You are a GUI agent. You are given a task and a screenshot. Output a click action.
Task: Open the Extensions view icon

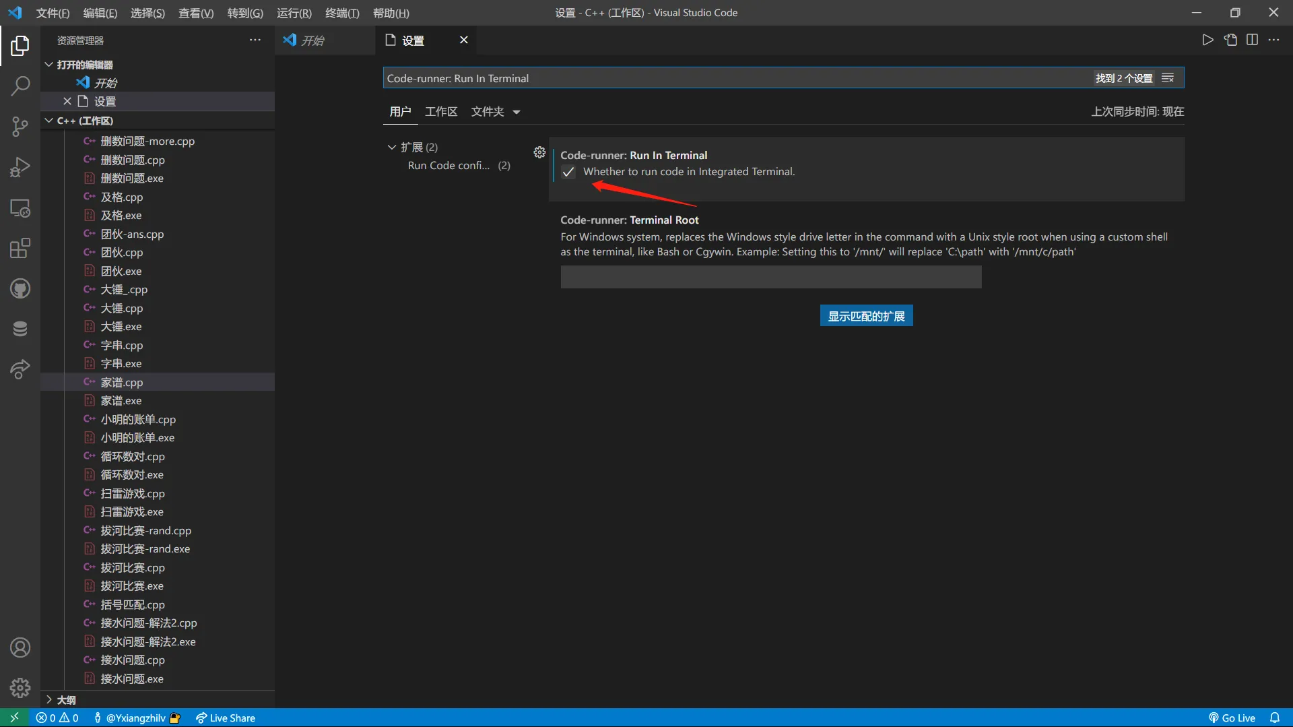click(x=20, y=248)
